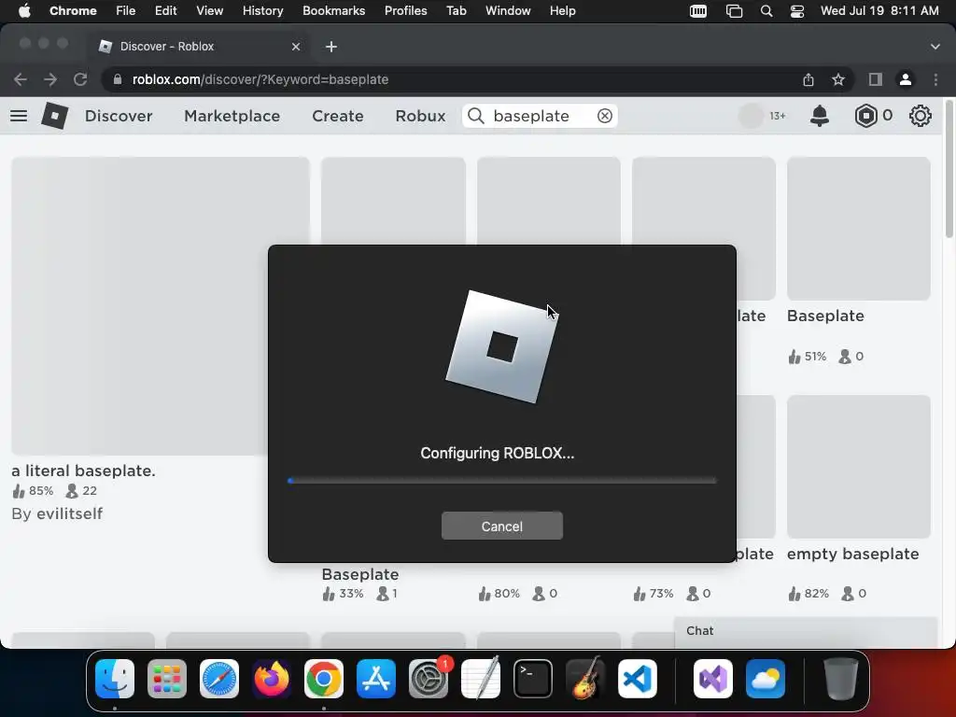Open Terminal from the Dock
Screen dimensions: 956x717
pos(533,678)
